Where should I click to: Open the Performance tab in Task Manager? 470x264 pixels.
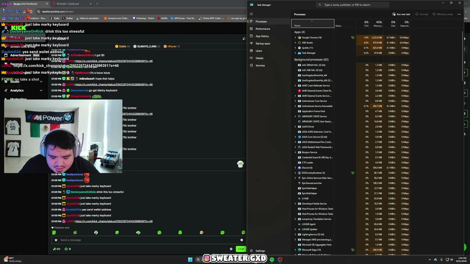269,29
